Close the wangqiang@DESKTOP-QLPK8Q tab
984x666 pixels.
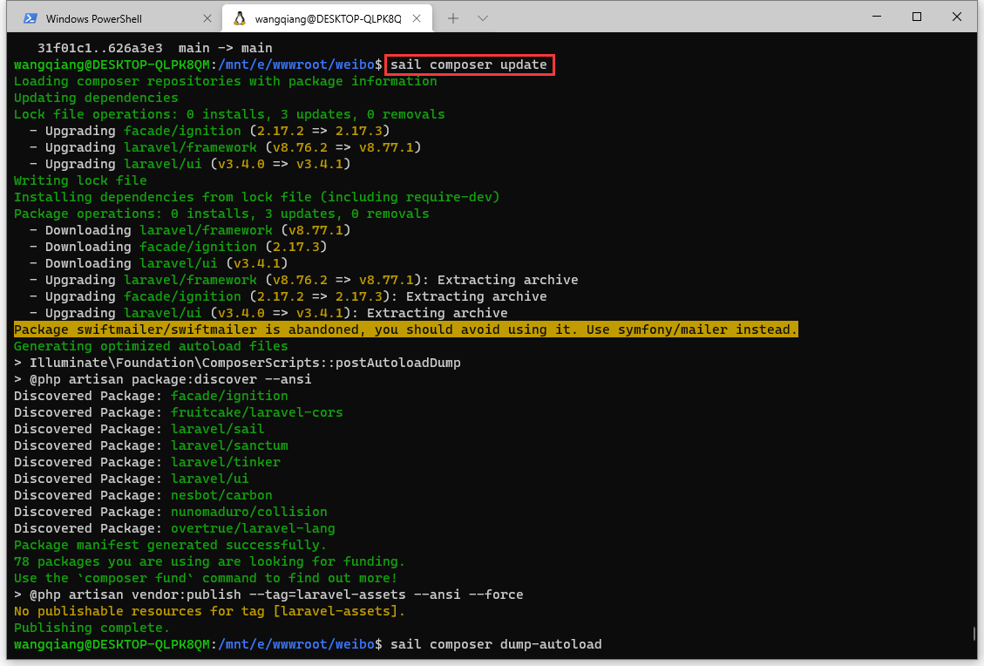[421, 18]
